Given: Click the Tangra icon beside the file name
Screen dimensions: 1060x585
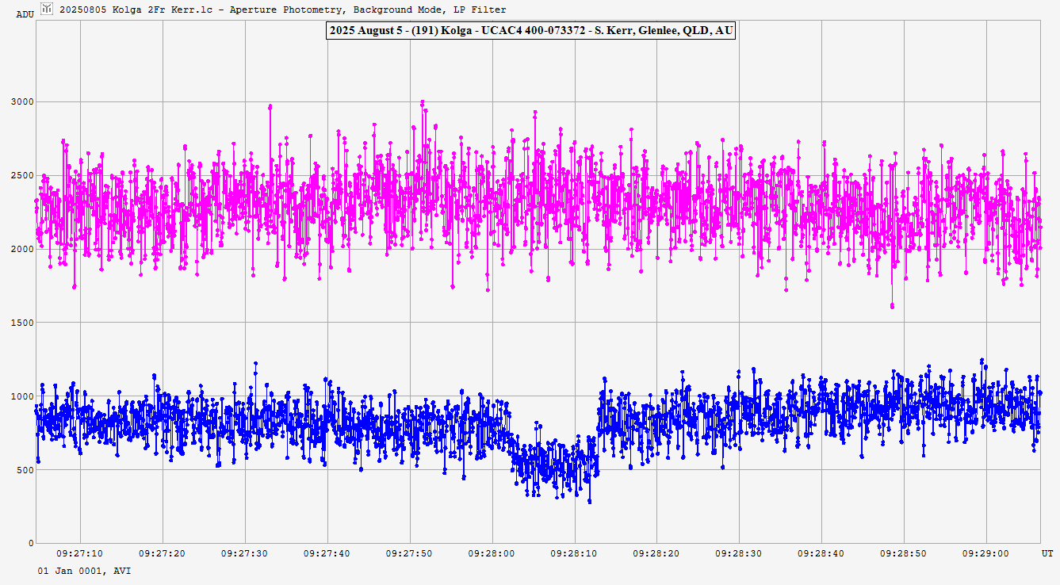Looking at the screenshot, I should coord(47,9).
